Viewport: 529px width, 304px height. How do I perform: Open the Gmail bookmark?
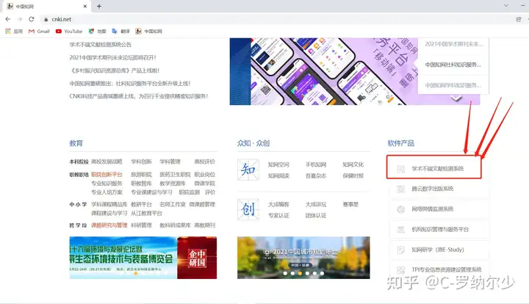click(39, 32)
